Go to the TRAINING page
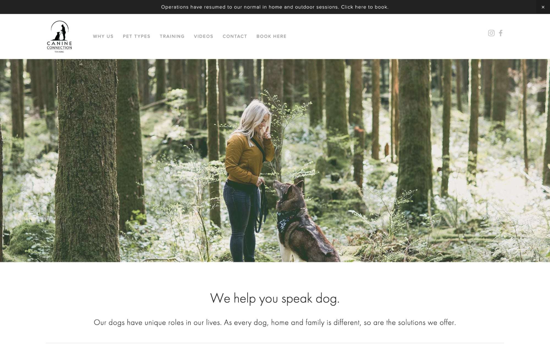This screenshot has width=550, height=344. pos(172,36)
